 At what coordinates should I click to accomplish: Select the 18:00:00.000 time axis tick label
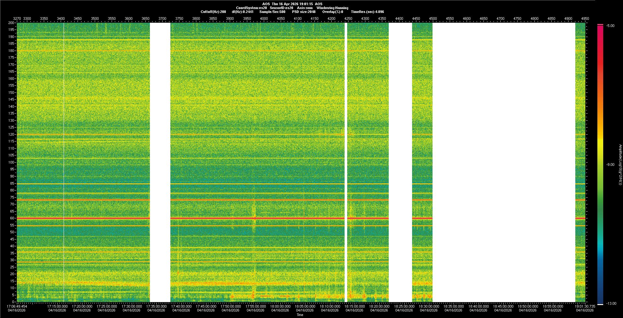click(280, 306)
